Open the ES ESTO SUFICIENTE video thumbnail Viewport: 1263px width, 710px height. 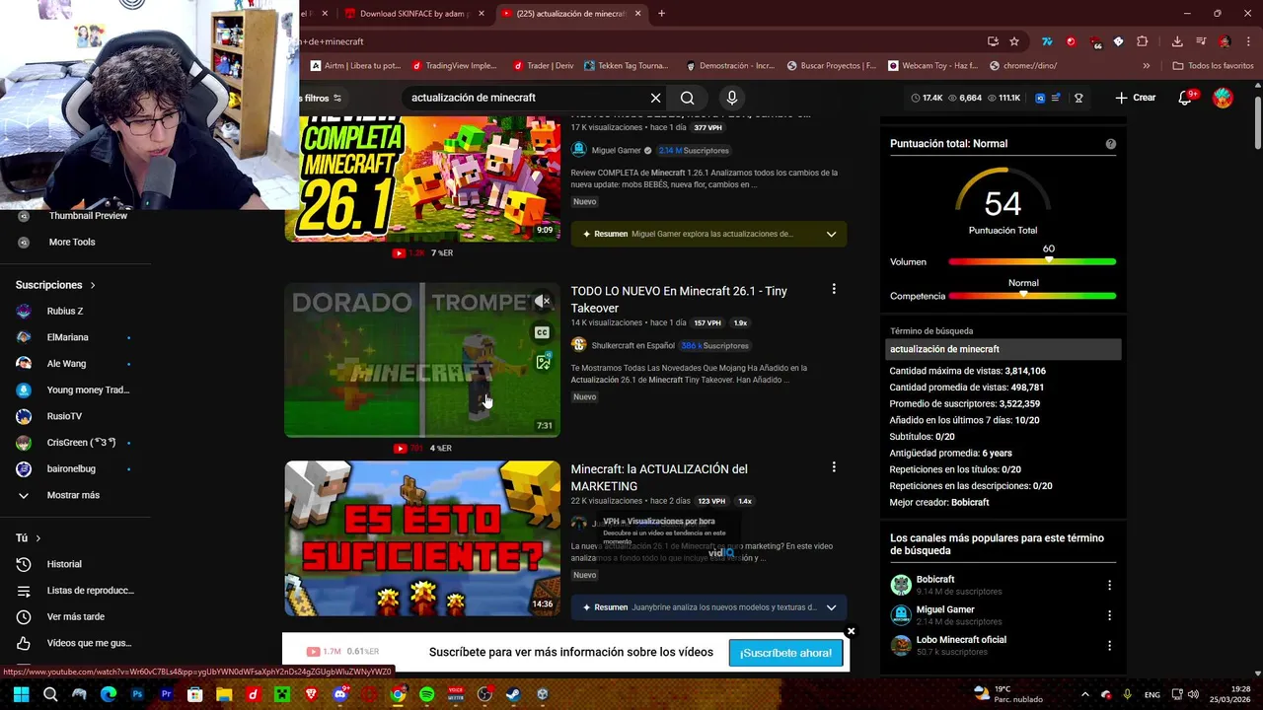tap(422, 538)
